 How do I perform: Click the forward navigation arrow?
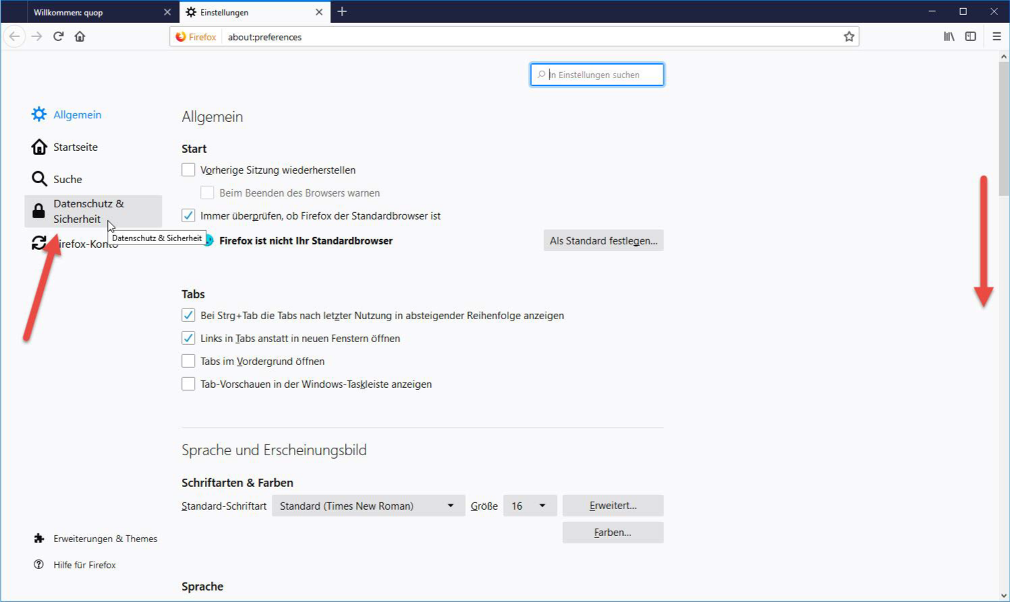37,36
